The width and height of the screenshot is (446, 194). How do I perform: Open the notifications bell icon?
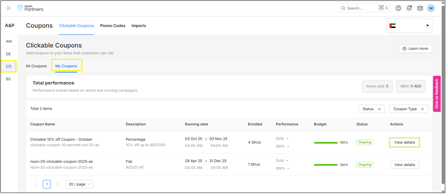click(x=409, y=8)
